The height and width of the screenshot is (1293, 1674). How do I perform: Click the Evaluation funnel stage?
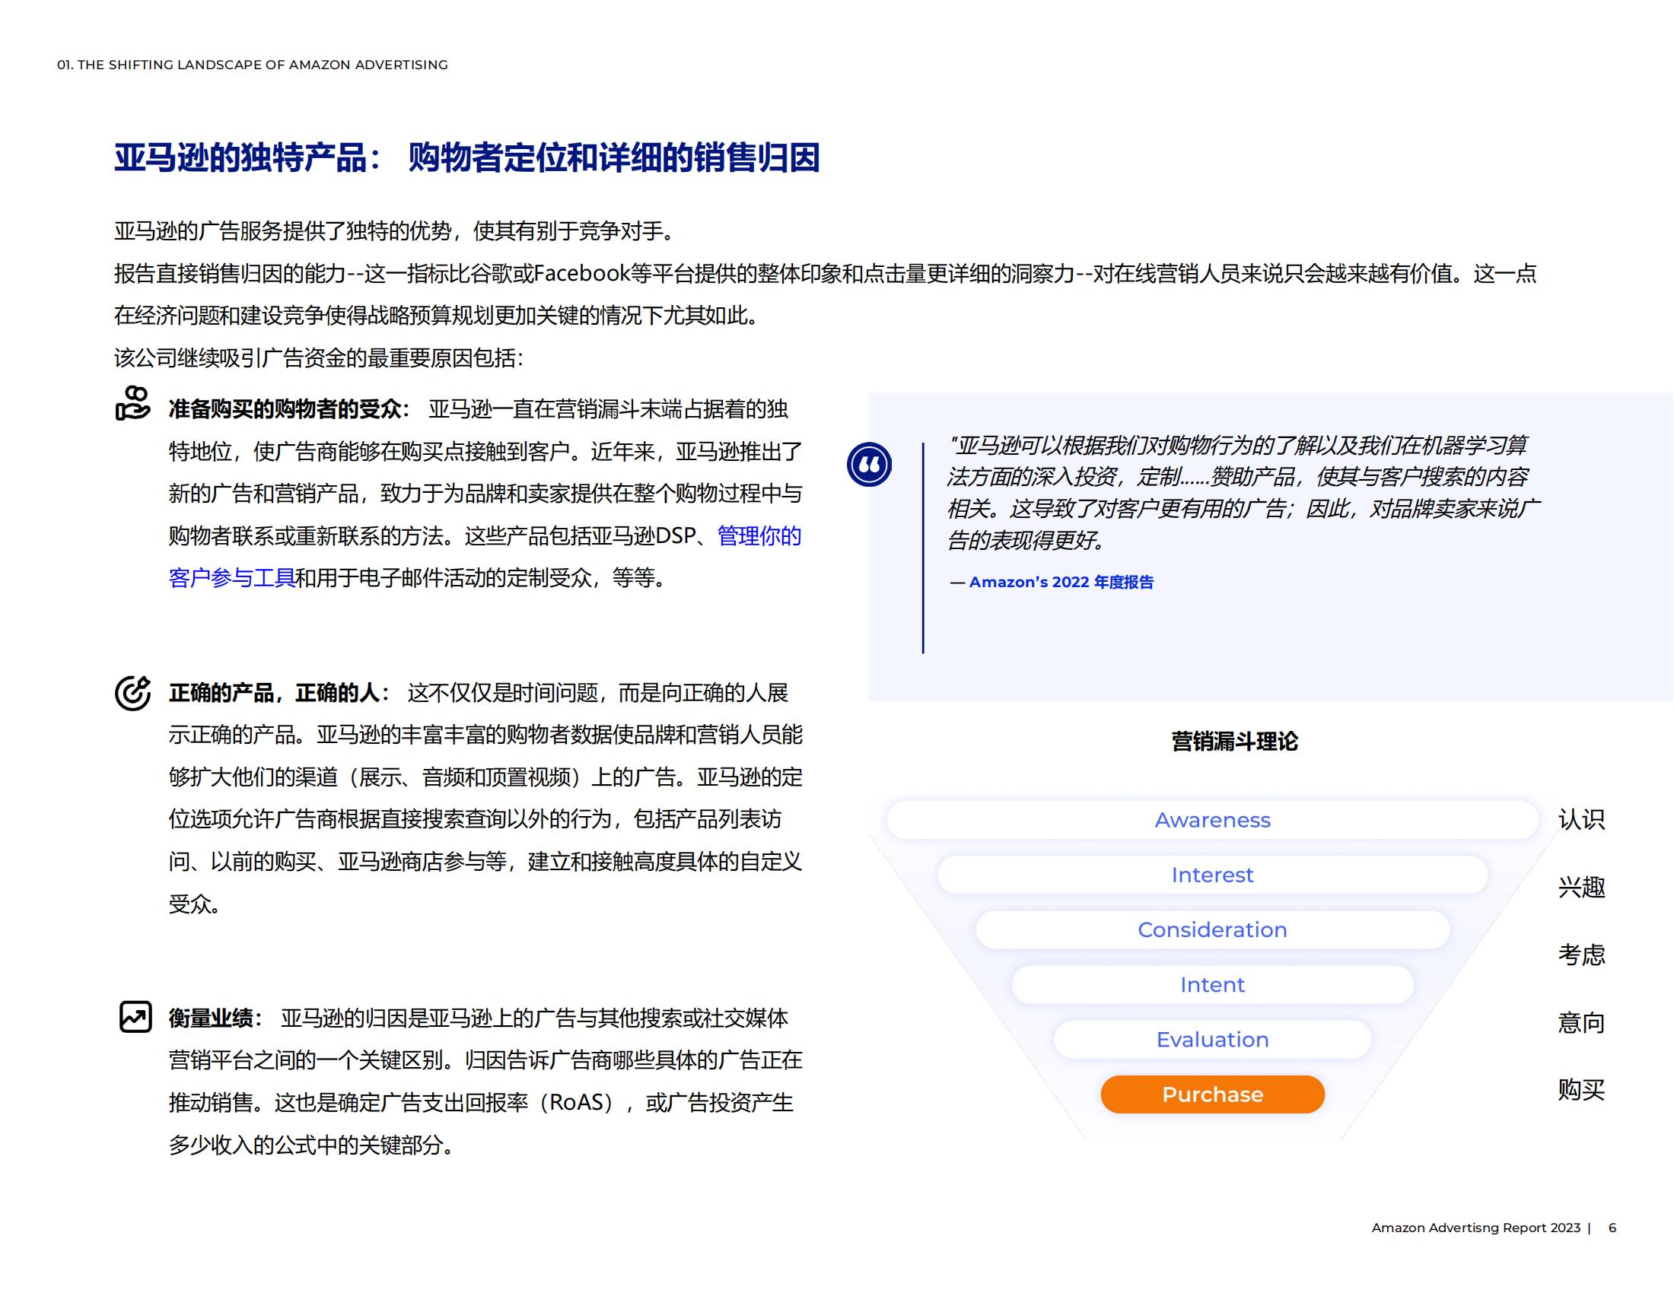(1212, 1040)
